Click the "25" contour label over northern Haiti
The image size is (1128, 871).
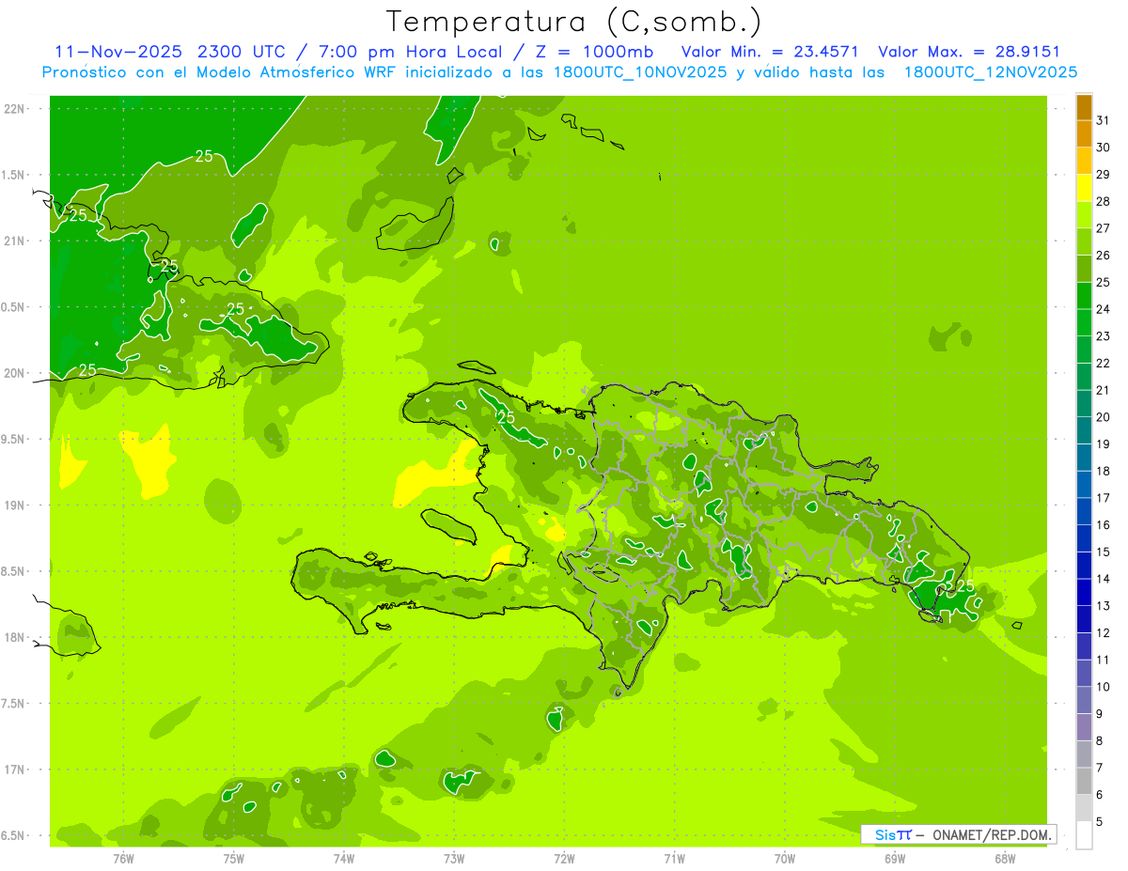pos(506,416)
